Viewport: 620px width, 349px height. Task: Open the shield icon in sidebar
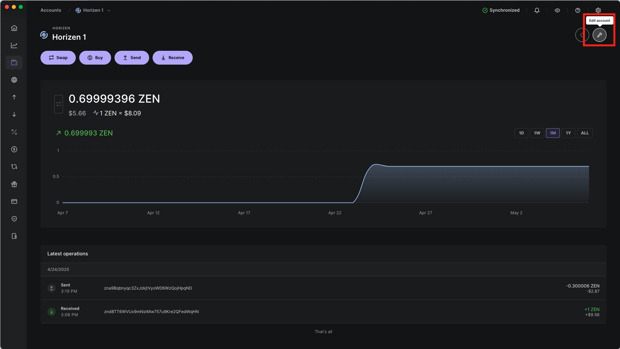click(14, 219)
